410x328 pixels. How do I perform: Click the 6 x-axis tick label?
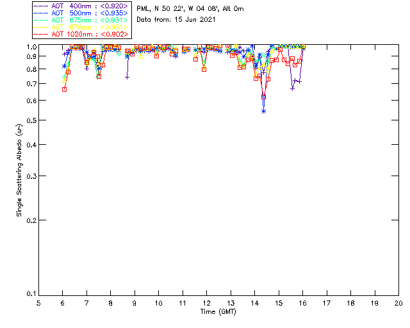63,303
